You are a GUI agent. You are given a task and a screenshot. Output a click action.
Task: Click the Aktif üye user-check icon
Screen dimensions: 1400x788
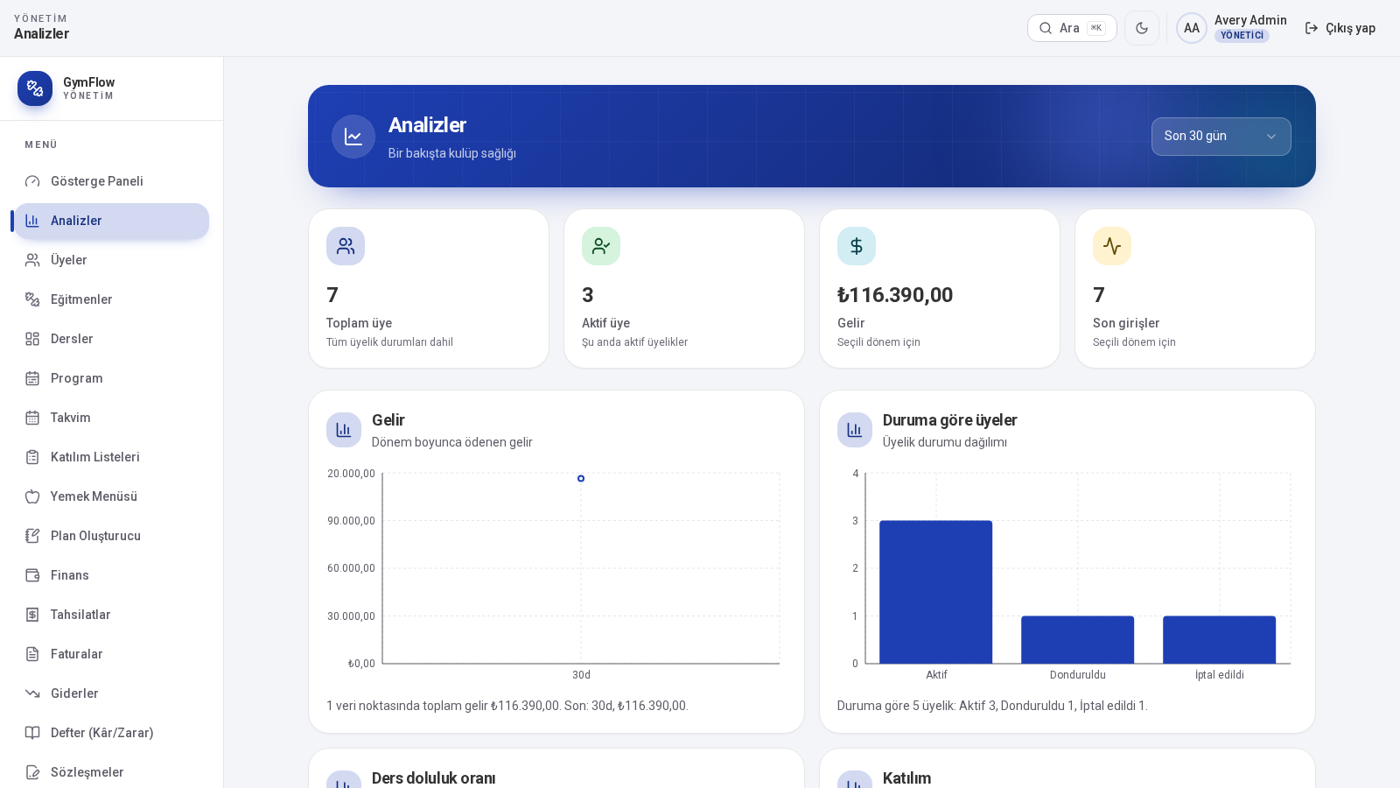pyautogui.click(x=601, y=246)
